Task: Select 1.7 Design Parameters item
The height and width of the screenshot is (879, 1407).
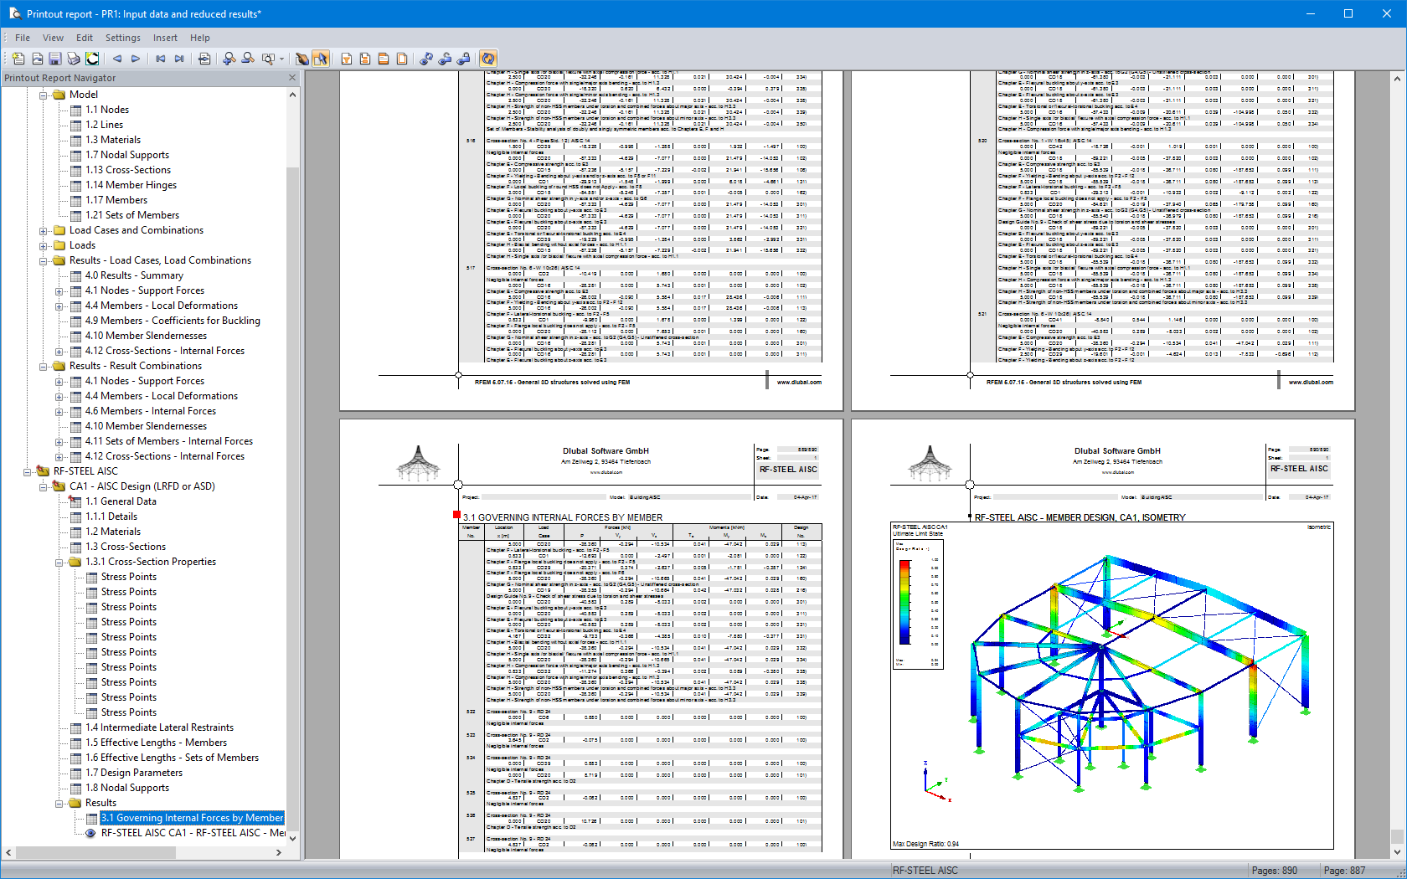Action: (133, 773)
